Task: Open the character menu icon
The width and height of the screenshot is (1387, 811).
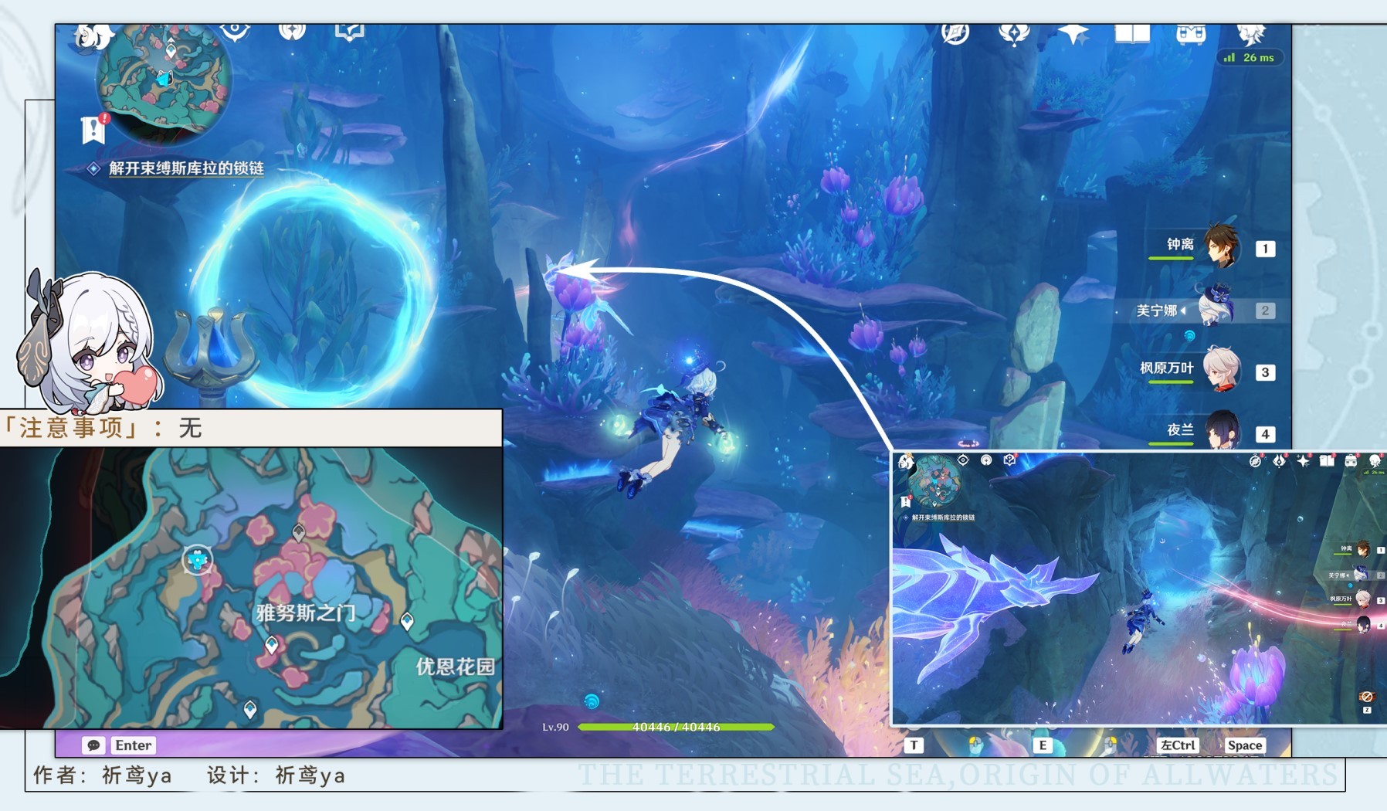Action: (x=1250, y=34)
